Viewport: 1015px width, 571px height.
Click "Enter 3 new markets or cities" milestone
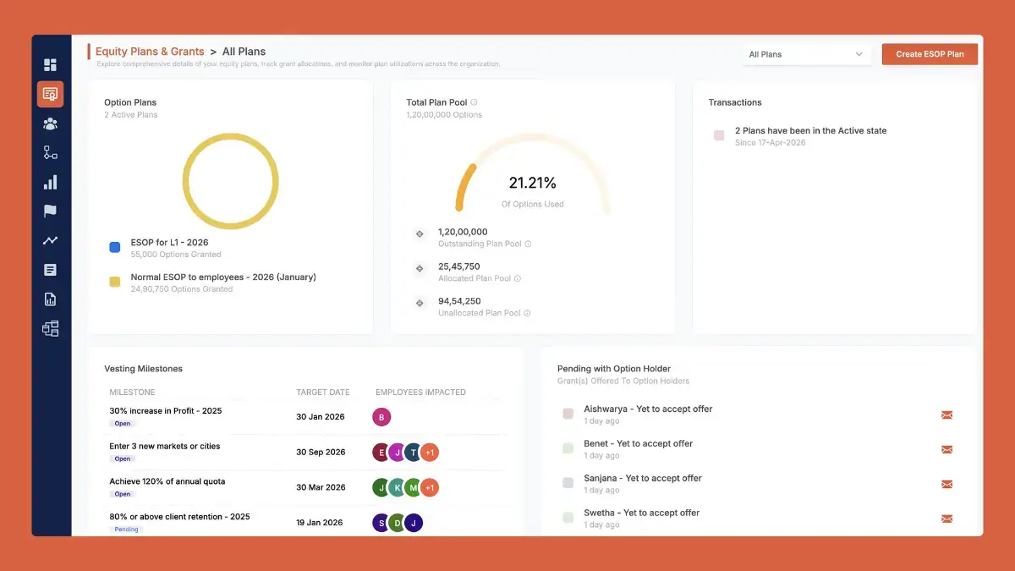click(165, 447)
